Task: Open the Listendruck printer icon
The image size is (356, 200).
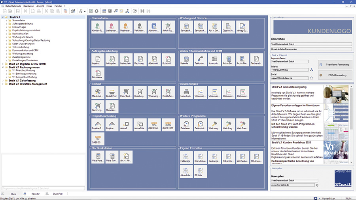Action: pos(186,92)
